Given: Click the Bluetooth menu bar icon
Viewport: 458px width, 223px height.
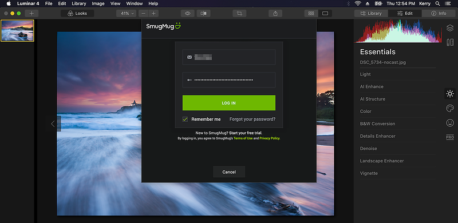Looking at the screenshot, I should (x=348, y=3).
